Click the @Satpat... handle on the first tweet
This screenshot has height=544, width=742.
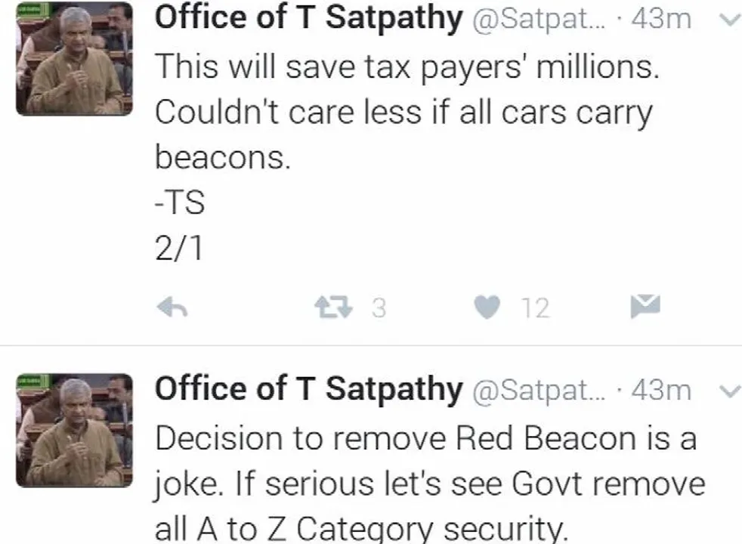coord(539,20)
